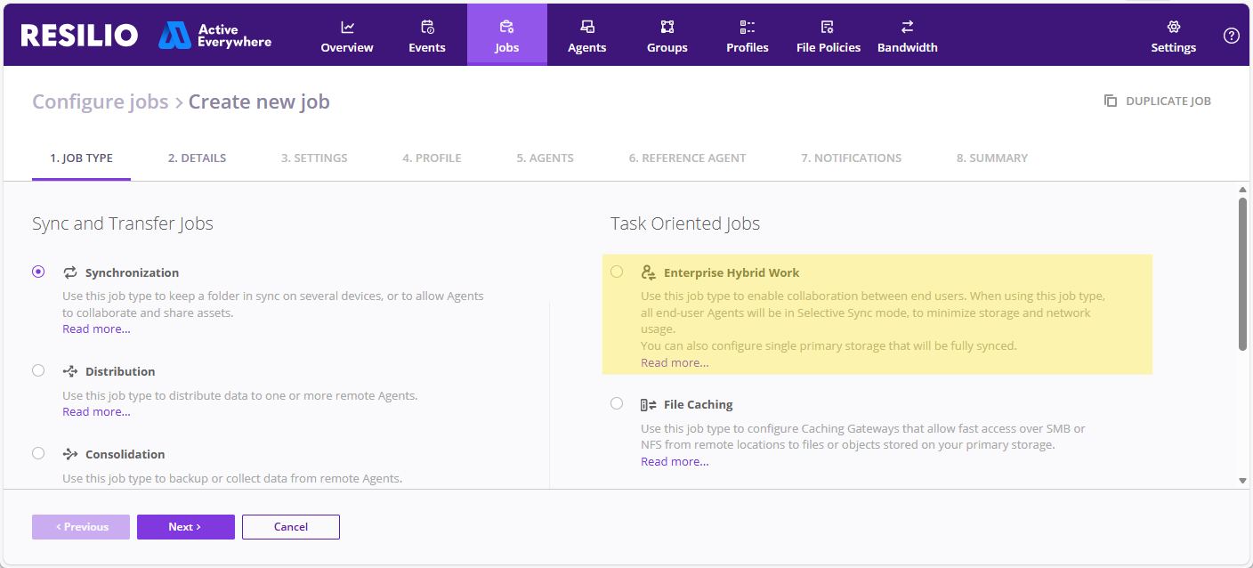Click the Duplicate Job copy icon

click(x=1111, y=101)
